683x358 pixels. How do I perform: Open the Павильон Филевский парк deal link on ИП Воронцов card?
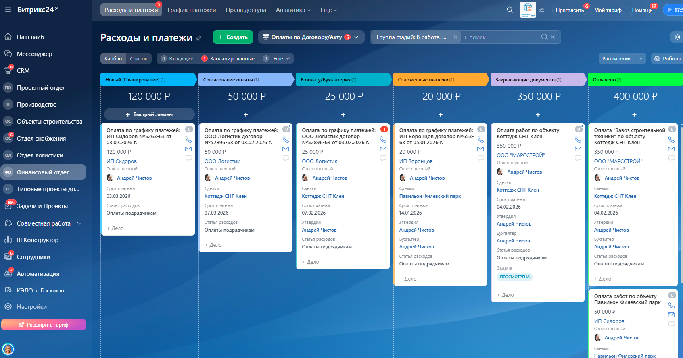(430, 196)
